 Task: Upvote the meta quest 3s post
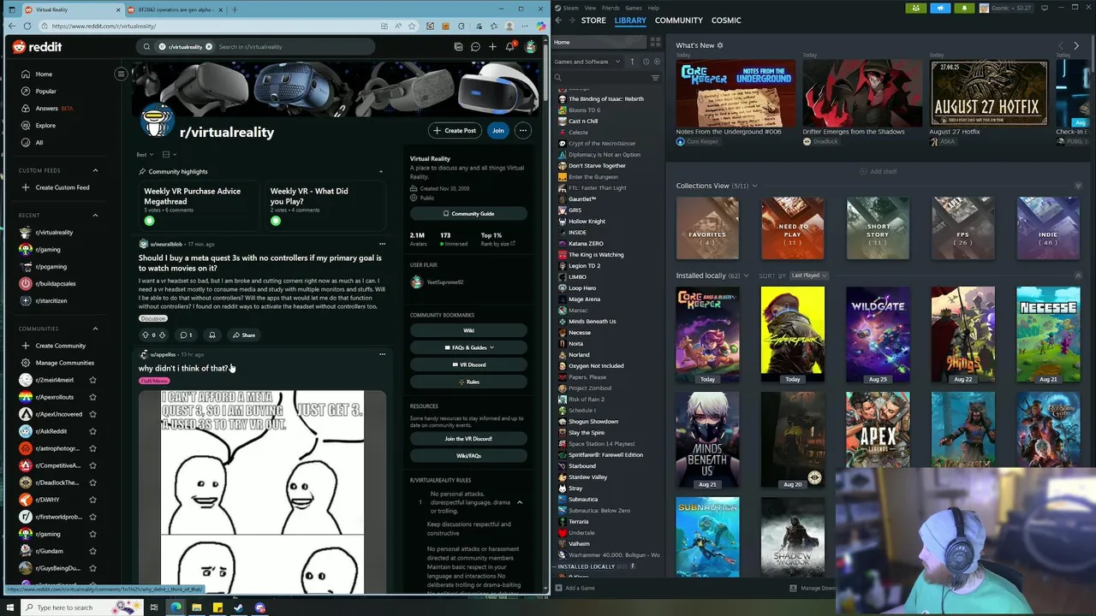tap(145, 335)
